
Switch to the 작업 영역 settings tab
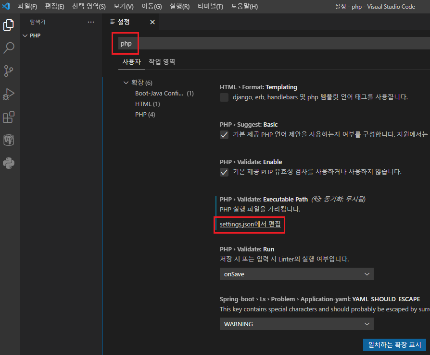pyautogui.click(x=162, y=62)
